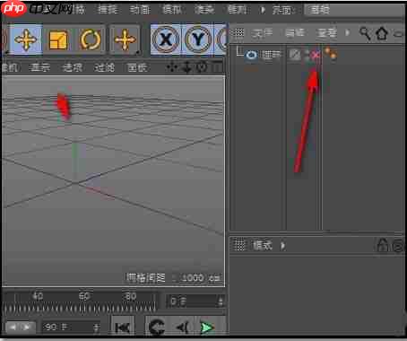
Task: Open the 捕捉 menu
Action: coord(108,10)
